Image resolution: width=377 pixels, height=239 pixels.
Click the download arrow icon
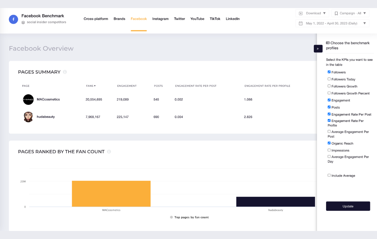[x=301, y=13]
